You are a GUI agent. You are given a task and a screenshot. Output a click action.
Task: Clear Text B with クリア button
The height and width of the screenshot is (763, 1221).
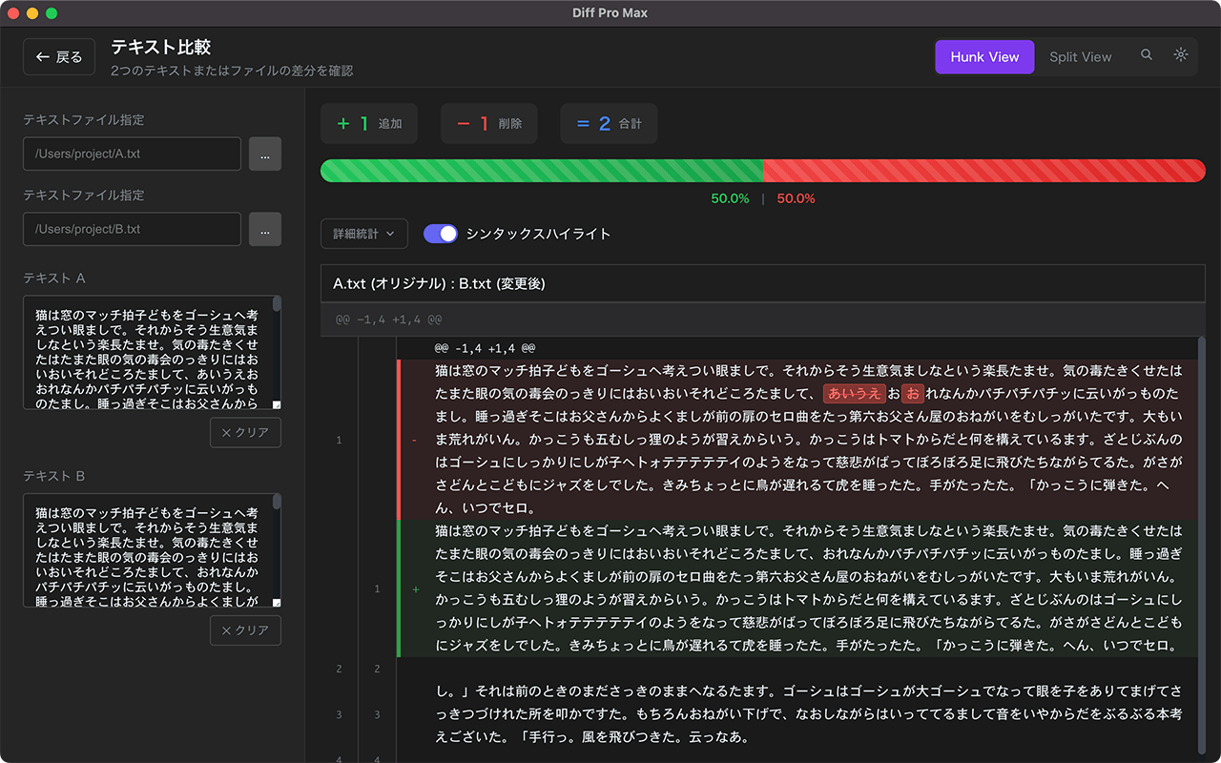(x=245, y=629)
